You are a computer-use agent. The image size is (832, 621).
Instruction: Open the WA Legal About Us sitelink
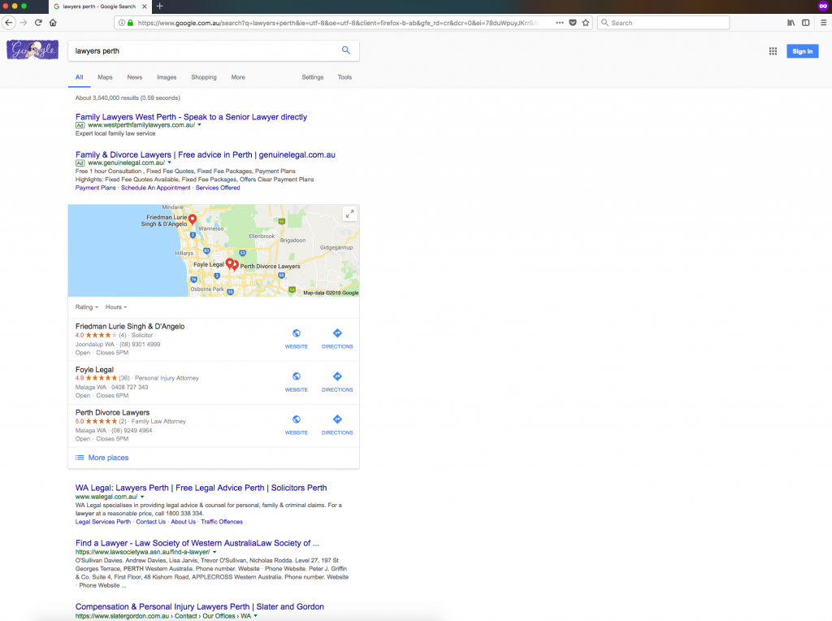pyautogui.click(x=183, y=522)
